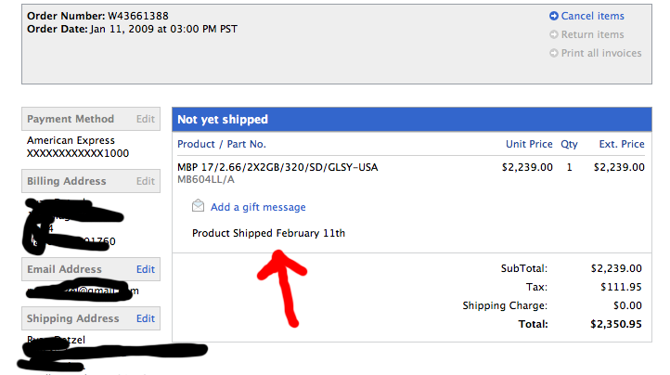Click the Qty column header

point(569,144)
